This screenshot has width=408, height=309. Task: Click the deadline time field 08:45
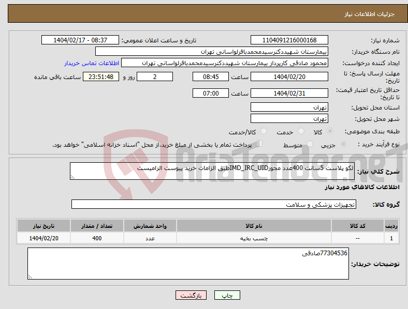coord(211,77)
